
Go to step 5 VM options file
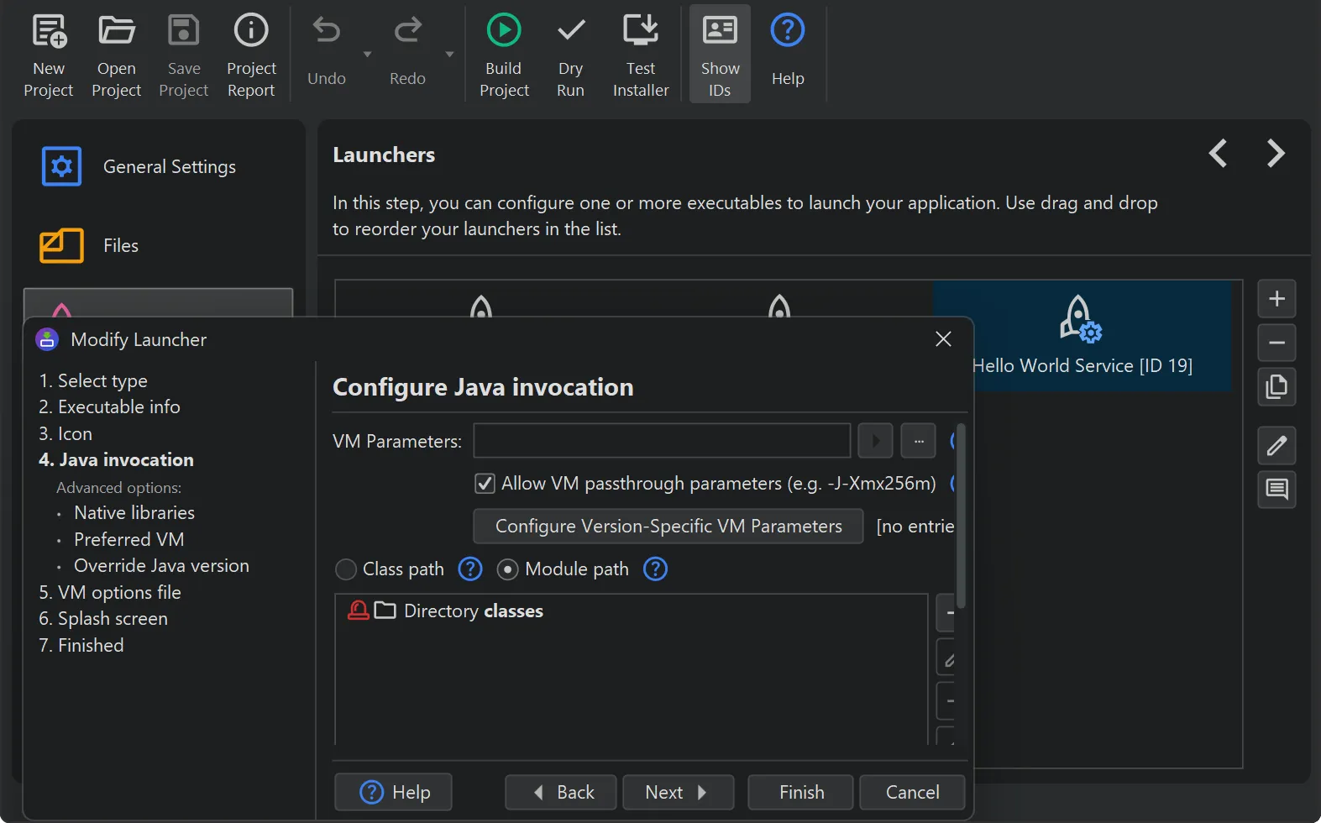coord(110,592)
